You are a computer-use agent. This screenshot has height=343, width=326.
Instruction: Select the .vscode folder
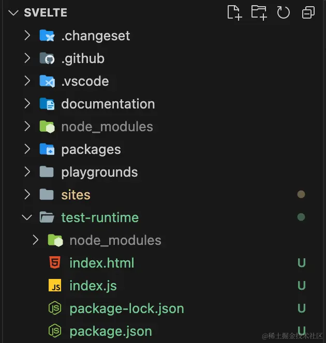point(85,81)
